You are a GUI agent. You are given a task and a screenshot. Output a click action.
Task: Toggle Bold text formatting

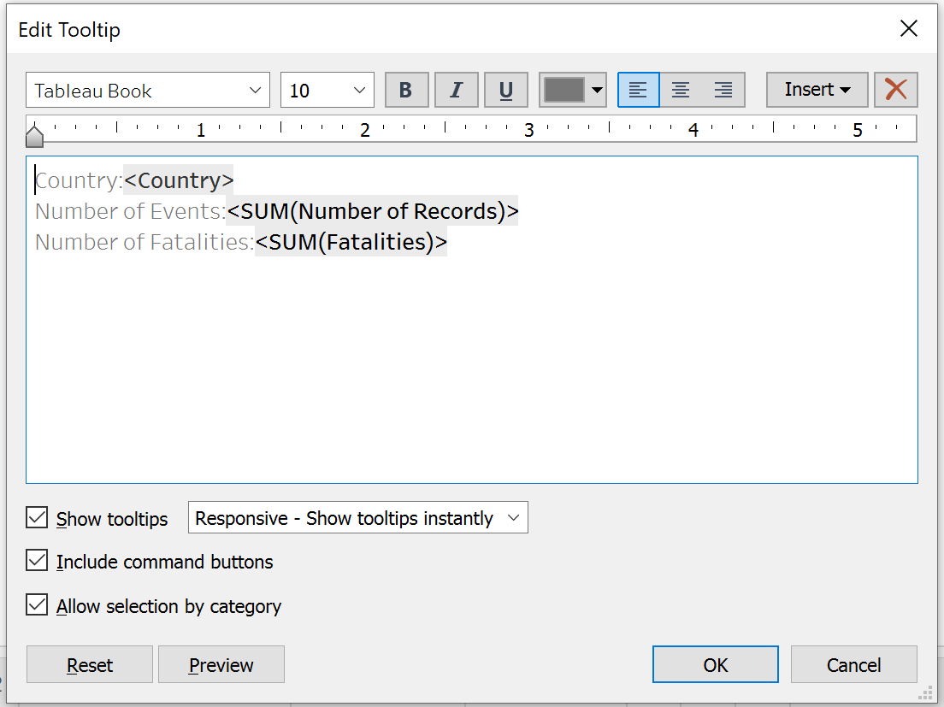click(406, 90)
